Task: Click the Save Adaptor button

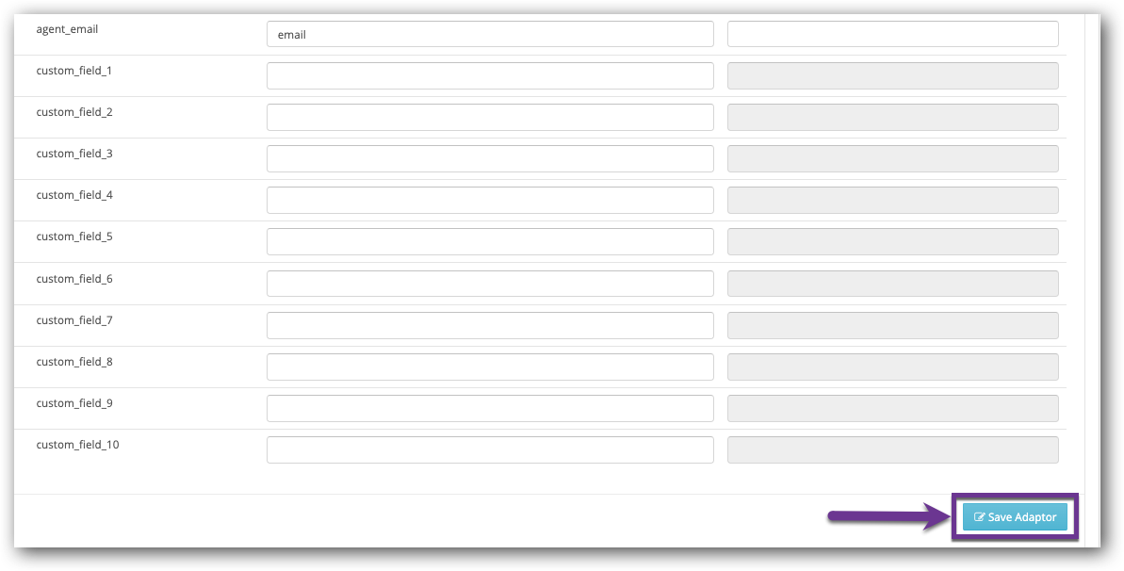Action: (x=1015, y=517)
